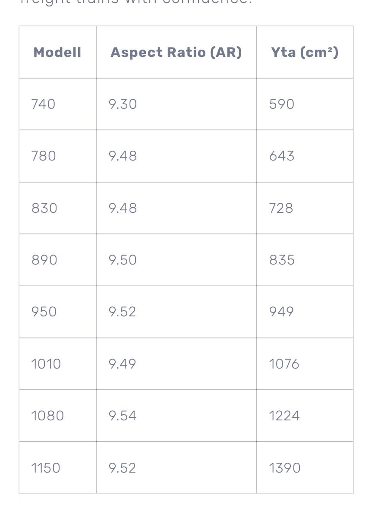Select the model 830 cell
The height and width of the screenshot is (508, 378).
click(44, 208)
